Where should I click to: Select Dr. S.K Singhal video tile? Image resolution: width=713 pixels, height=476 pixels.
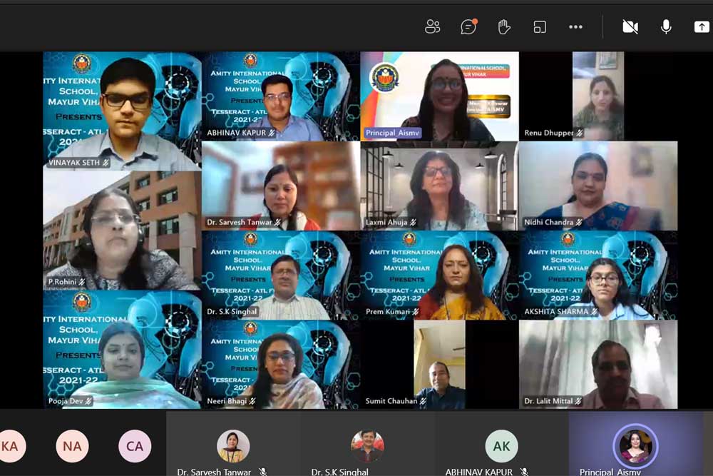pos(281,275)
